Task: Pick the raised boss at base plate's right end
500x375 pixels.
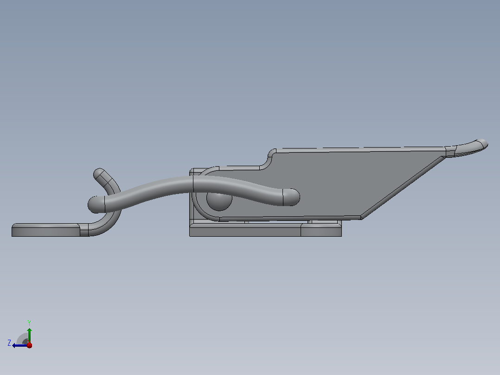Action: pos(321,230)
